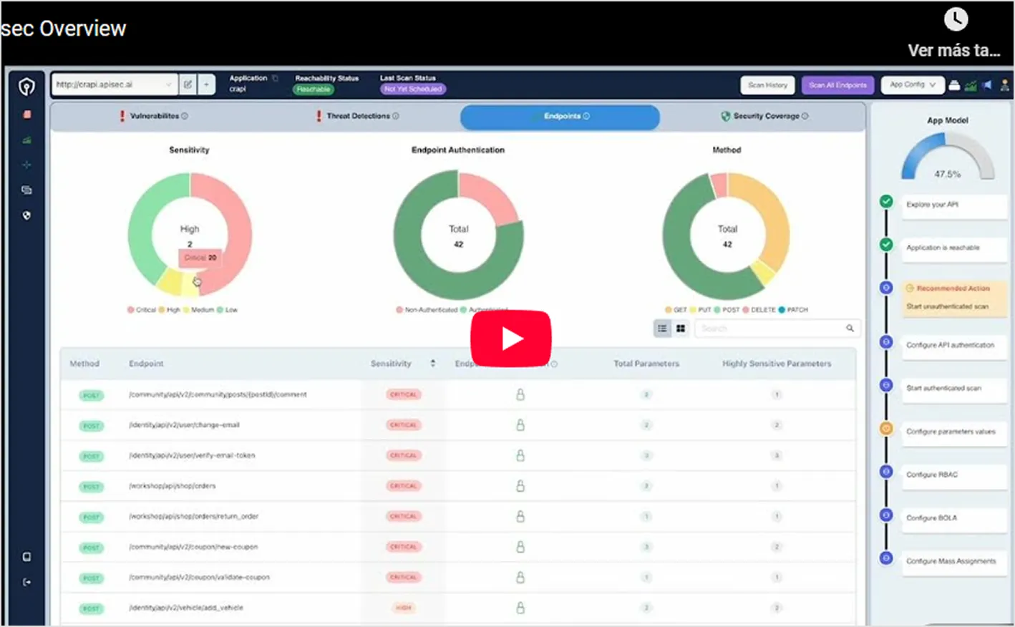Switch to grid view layout
Screen dimensions: 1015x627
pos(681,329)
